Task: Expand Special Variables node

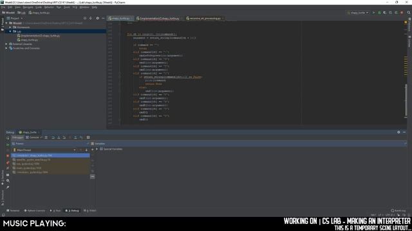Action: coord(97,149)
